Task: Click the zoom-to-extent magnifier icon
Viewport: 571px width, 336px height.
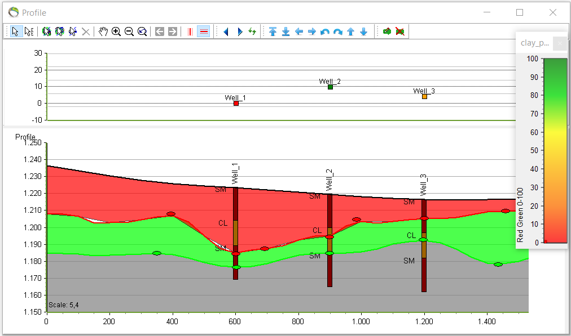Action: click(142, 32)
